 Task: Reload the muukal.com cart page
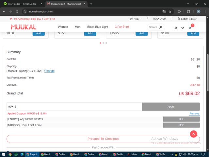click(x=17, y=12)
